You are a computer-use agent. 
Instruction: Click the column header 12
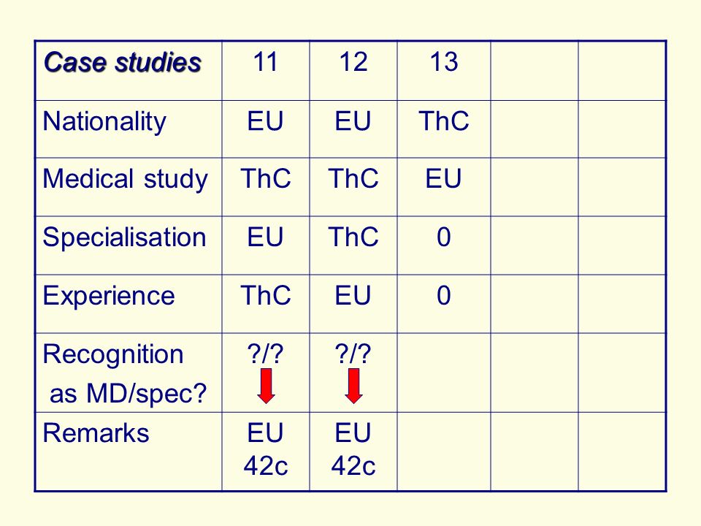point(353,61)
